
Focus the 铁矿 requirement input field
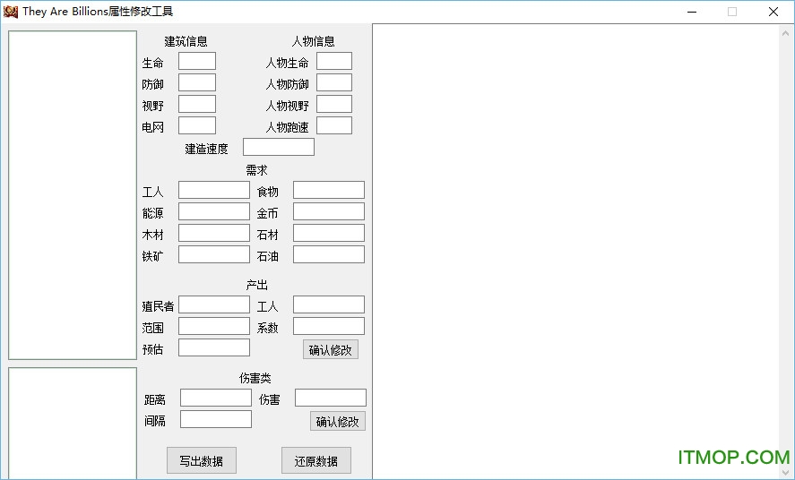coord(214,254)
